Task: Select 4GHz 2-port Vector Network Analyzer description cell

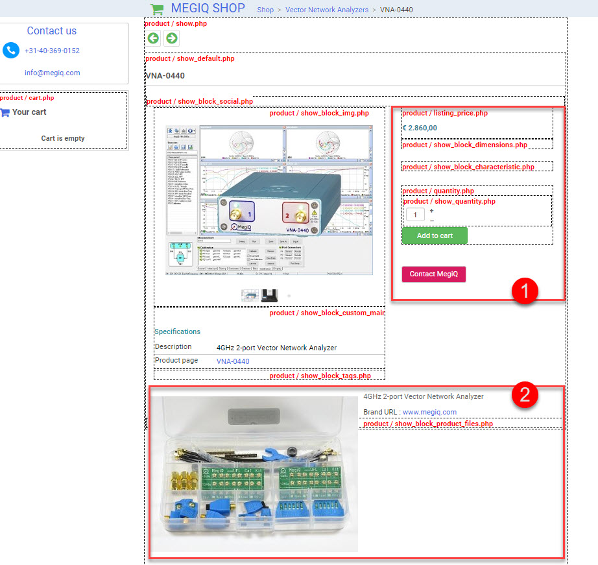Action: 276,348
